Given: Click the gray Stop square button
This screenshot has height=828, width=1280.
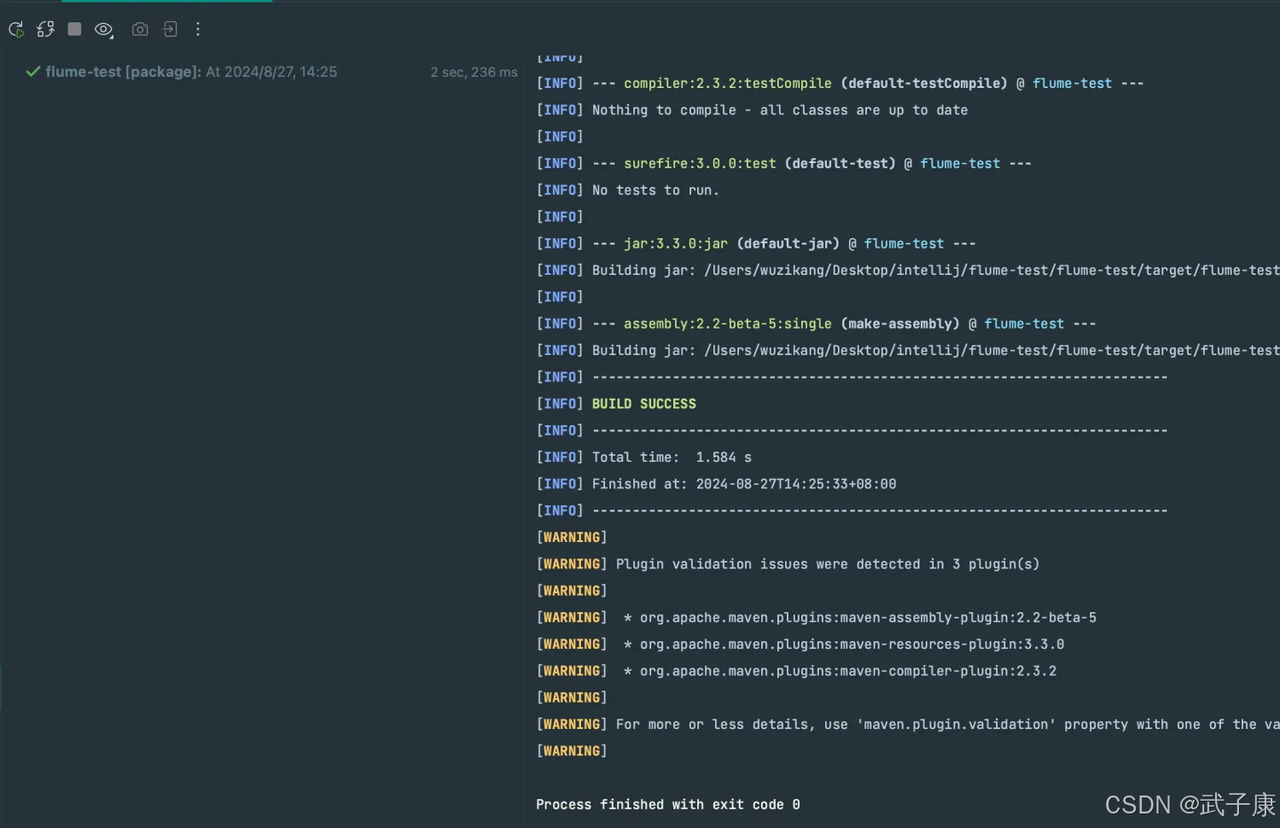Looking at the screenshot, I should point(74,29).
